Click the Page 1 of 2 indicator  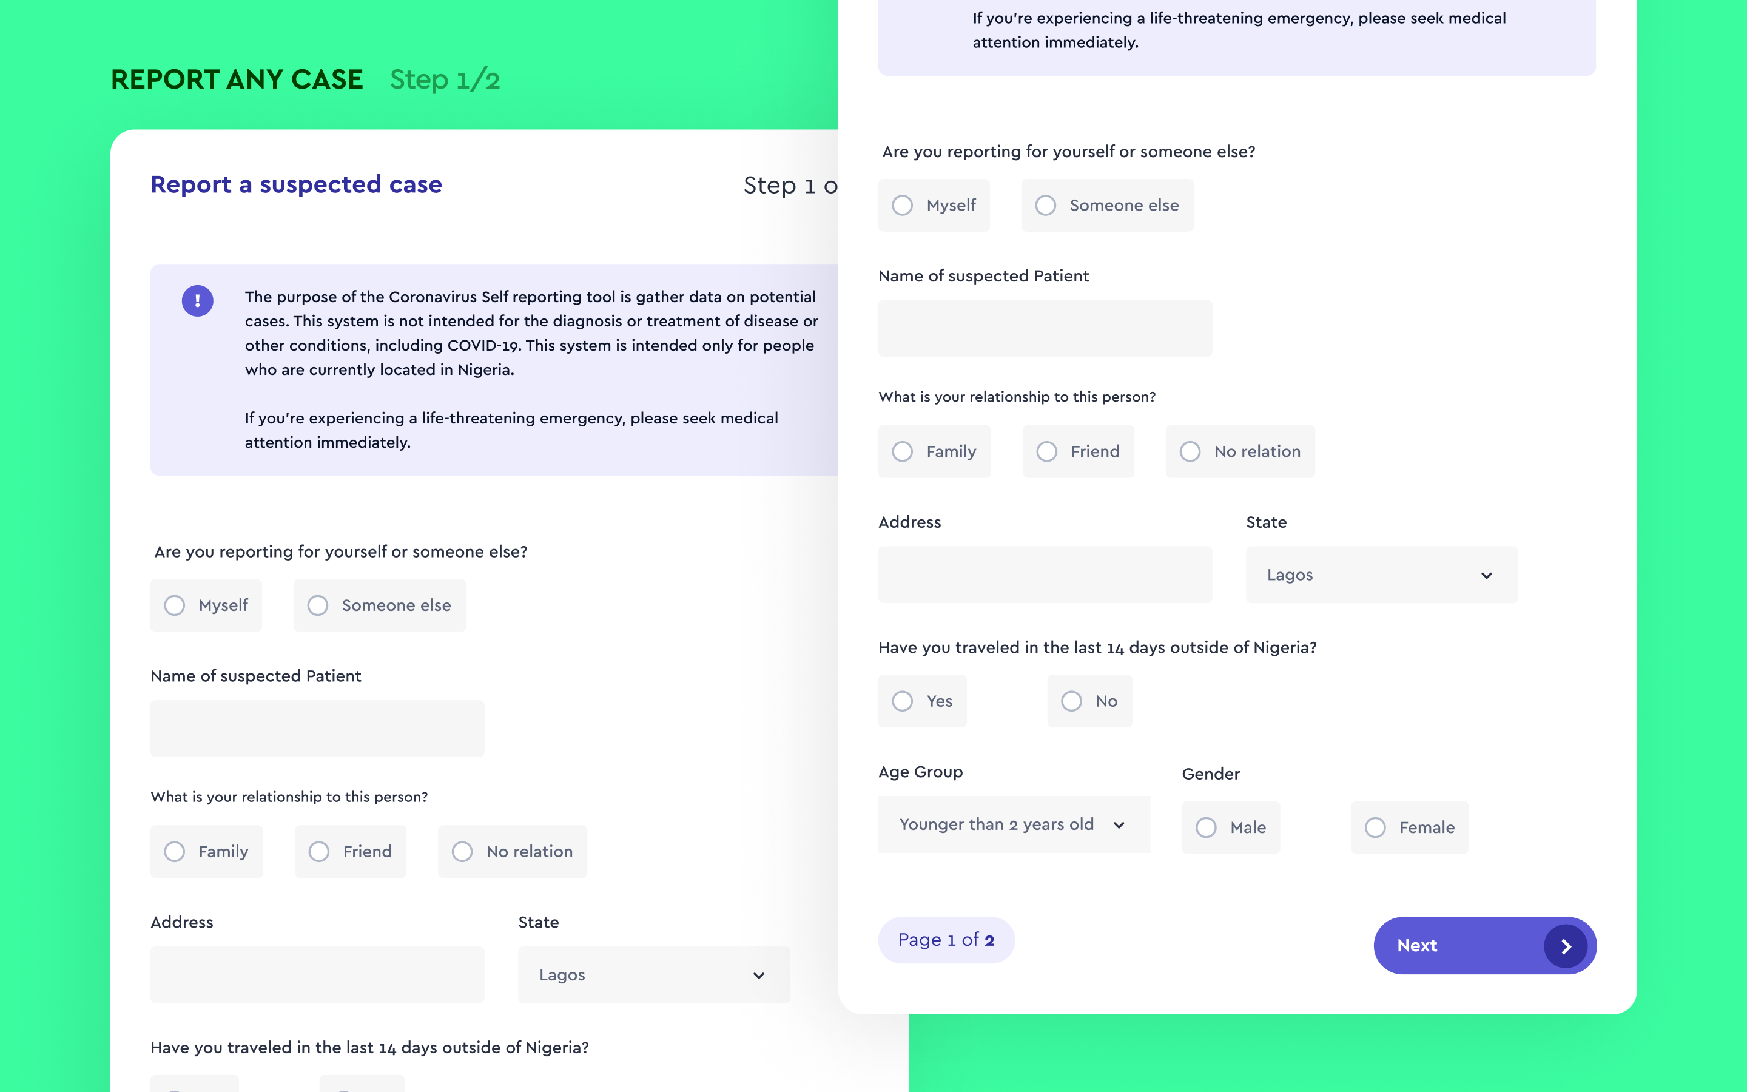[x=946, y=940]
